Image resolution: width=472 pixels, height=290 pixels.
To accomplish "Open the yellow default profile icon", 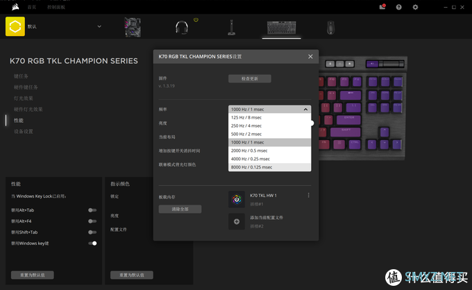I will 15,26.
